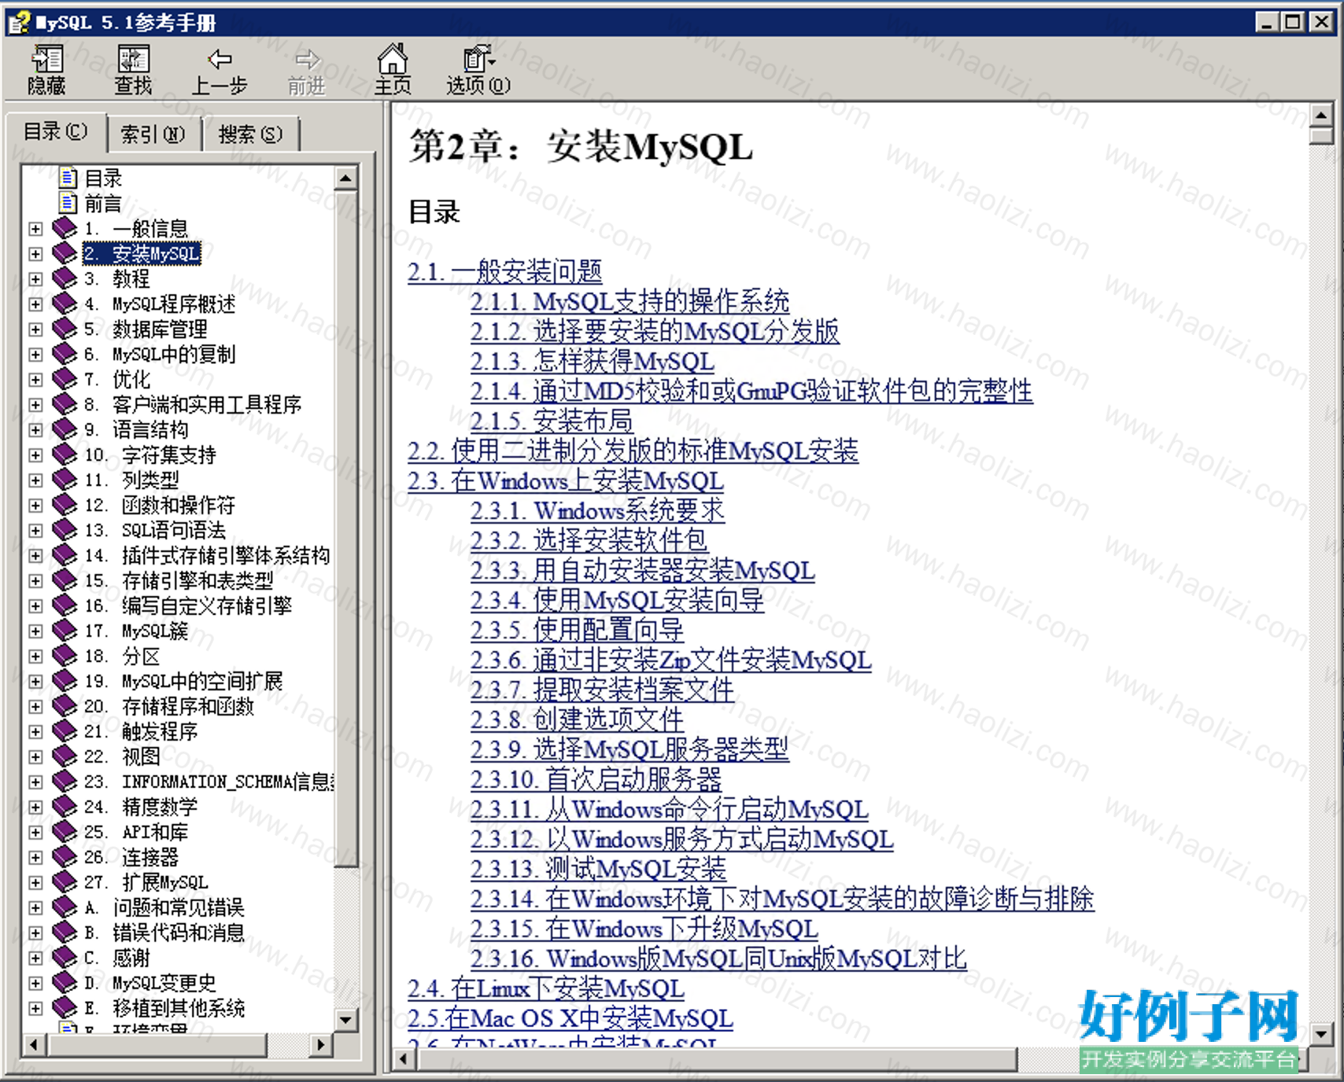Click the 前言 page icon in tree
The width and height of the screenshot is (1344, 1082).
(68, 203)
